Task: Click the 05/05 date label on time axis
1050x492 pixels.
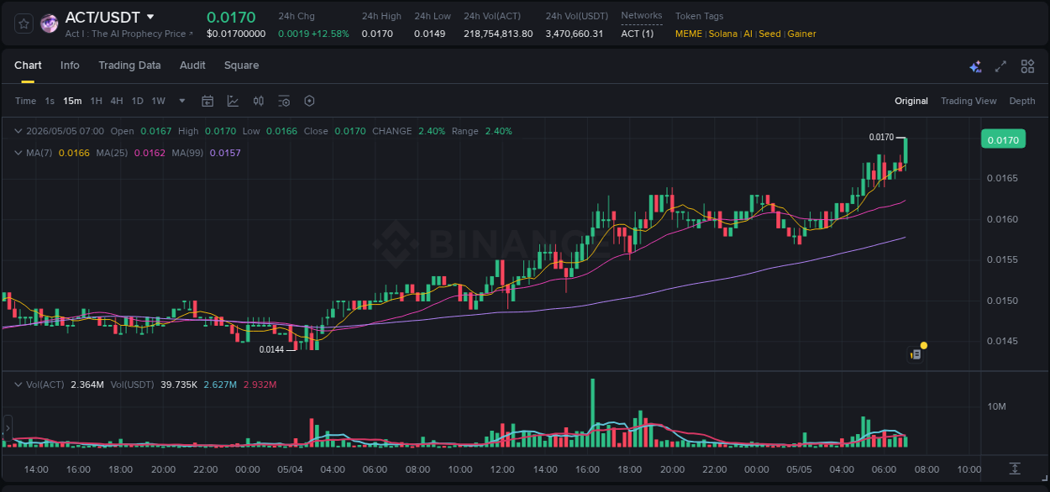Action: pos(799,469)
